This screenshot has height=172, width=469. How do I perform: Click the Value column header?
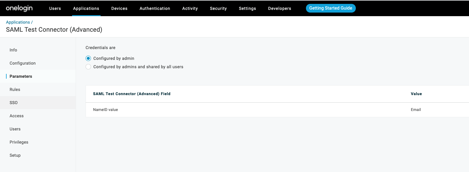(x=416, y=94)
